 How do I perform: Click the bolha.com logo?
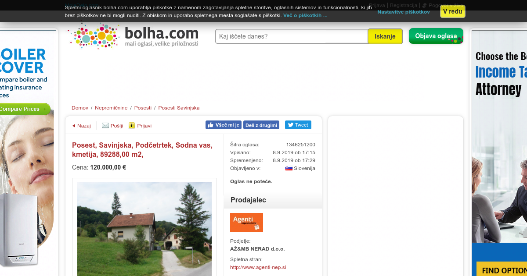134,36
